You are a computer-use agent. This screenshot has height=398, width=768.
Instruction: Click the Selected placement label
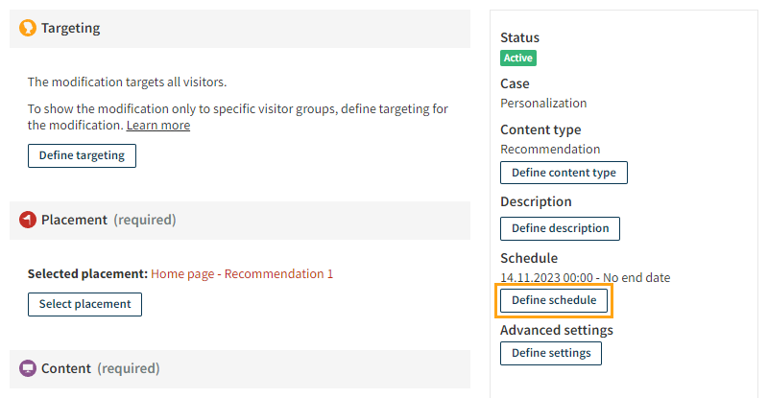[87, 274]
